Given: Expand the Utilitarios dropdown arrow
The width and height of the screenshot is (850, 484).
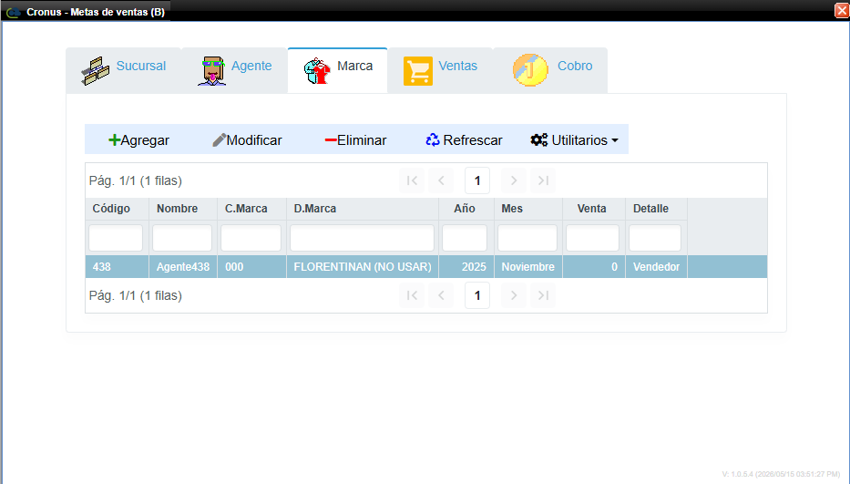Looking at the screenshot, I should click(615, 140).
